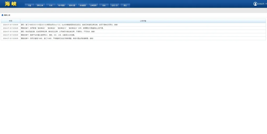
Task: Click the user avatar icon in header
Action: (x=255, y=4)
